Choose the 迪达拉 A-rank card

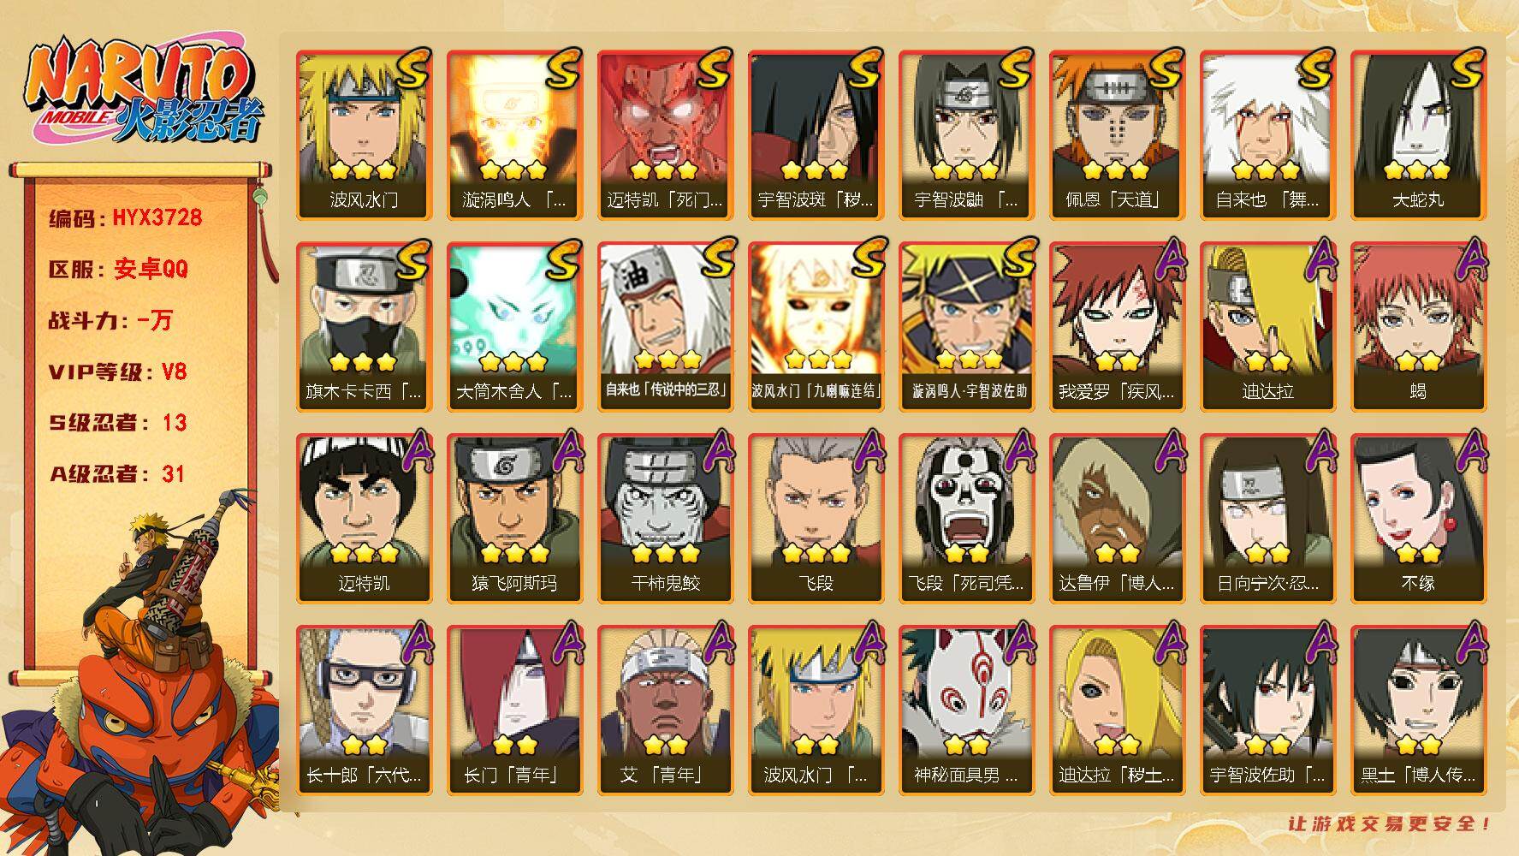pyautogui.click(x=1267, y=327)
